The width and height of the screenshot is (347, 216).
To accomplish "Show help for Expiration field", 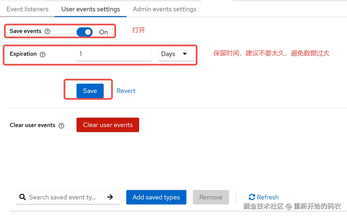I will [43, 54].
